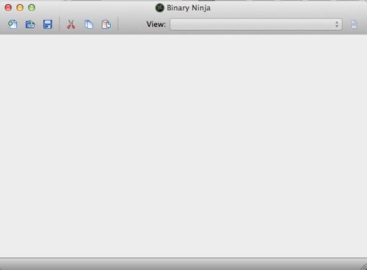The image size is (367, 270).
Task: Zoom the window with green button
Action: pos(32,7)
